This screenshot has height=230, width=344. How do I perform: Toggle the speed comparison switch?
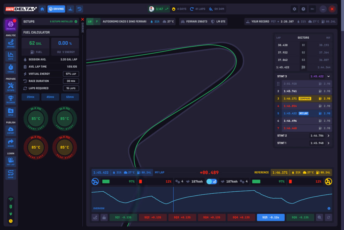[x=211, y=182]
